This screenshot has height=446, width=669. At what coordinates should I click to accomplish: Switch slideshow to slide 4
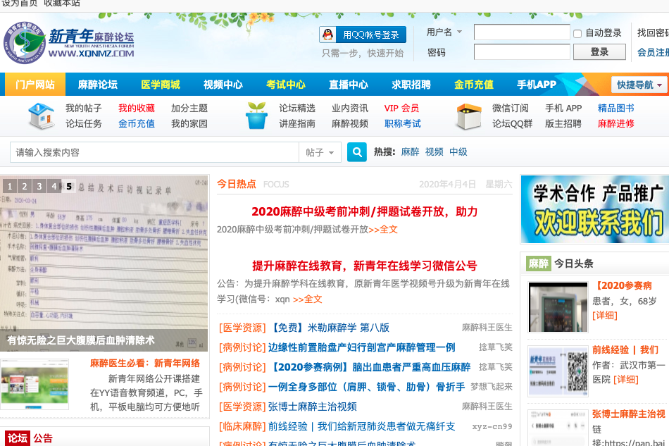54,187
